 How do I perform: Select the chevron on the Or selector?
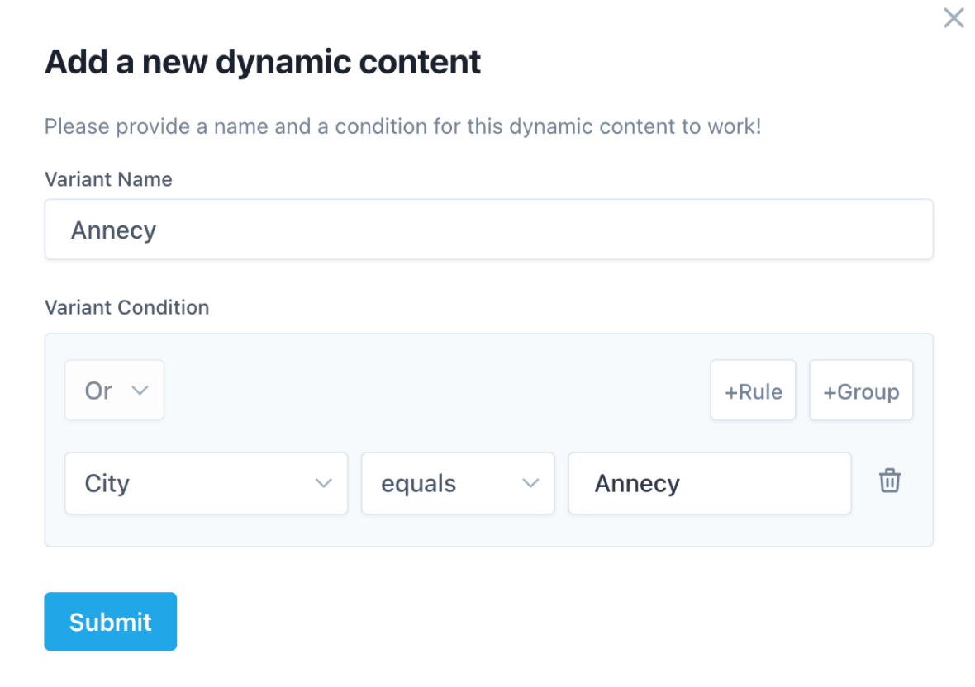pos(139,390)
